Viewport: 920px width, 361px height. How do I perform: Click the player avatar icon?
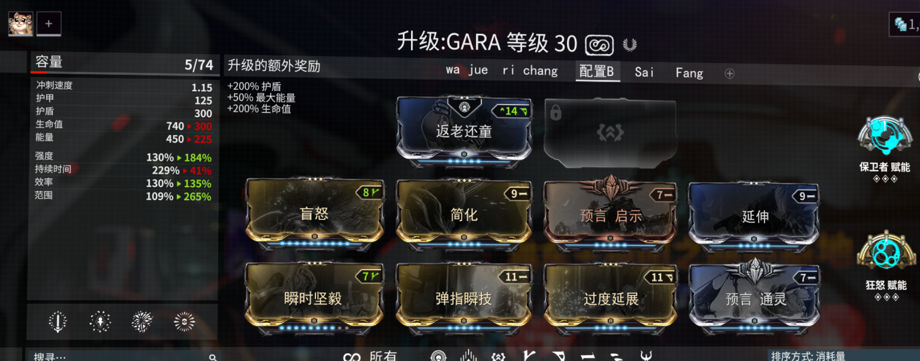[21, 24]
